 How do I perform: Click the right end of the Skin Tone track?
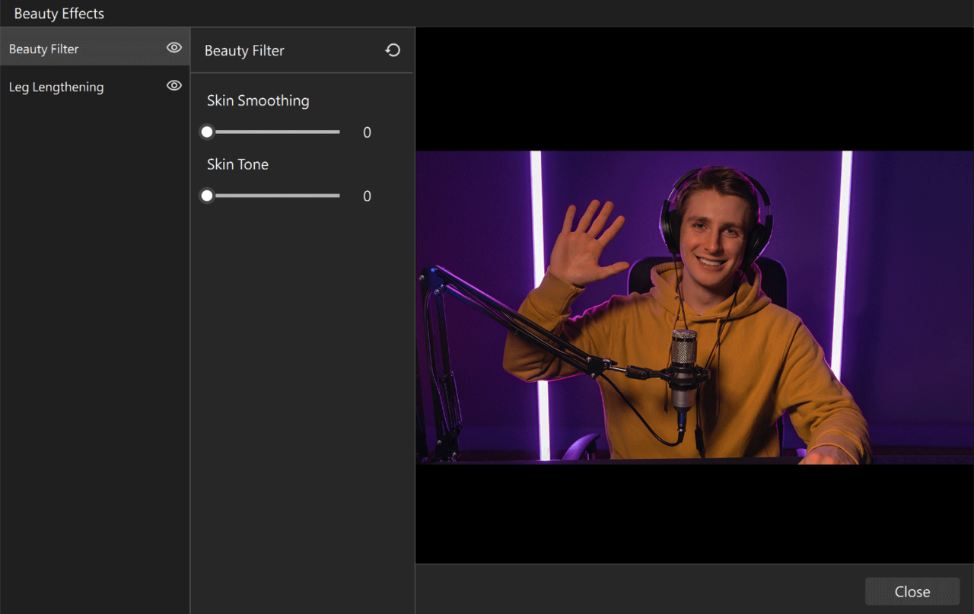click(x=338, y=196)
